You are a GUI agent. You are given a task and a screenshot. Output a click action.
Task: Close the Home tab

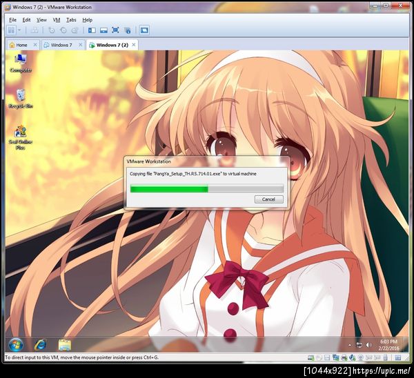35,45
